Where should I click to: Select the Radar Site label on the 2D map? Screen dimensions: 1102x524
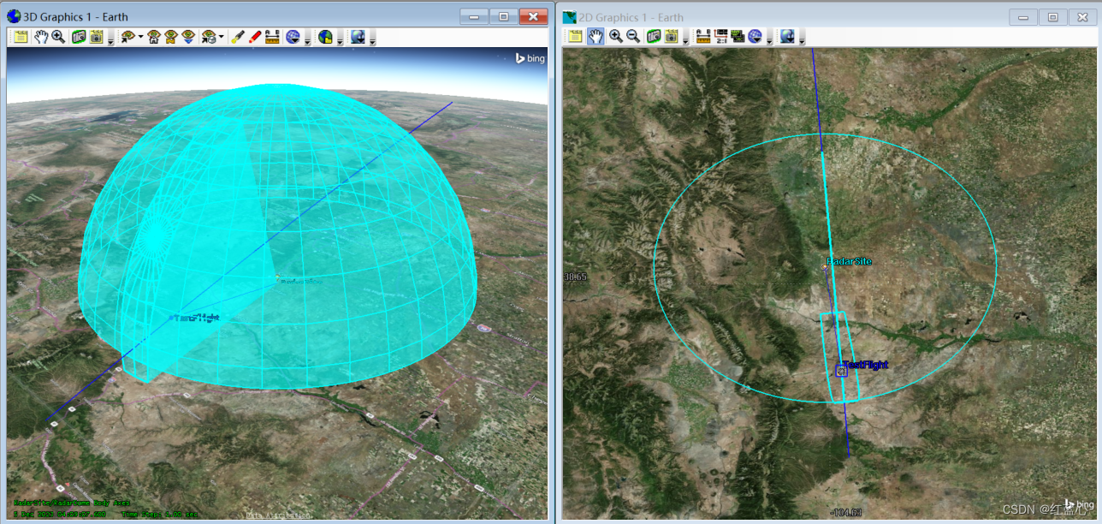[850, 261]
